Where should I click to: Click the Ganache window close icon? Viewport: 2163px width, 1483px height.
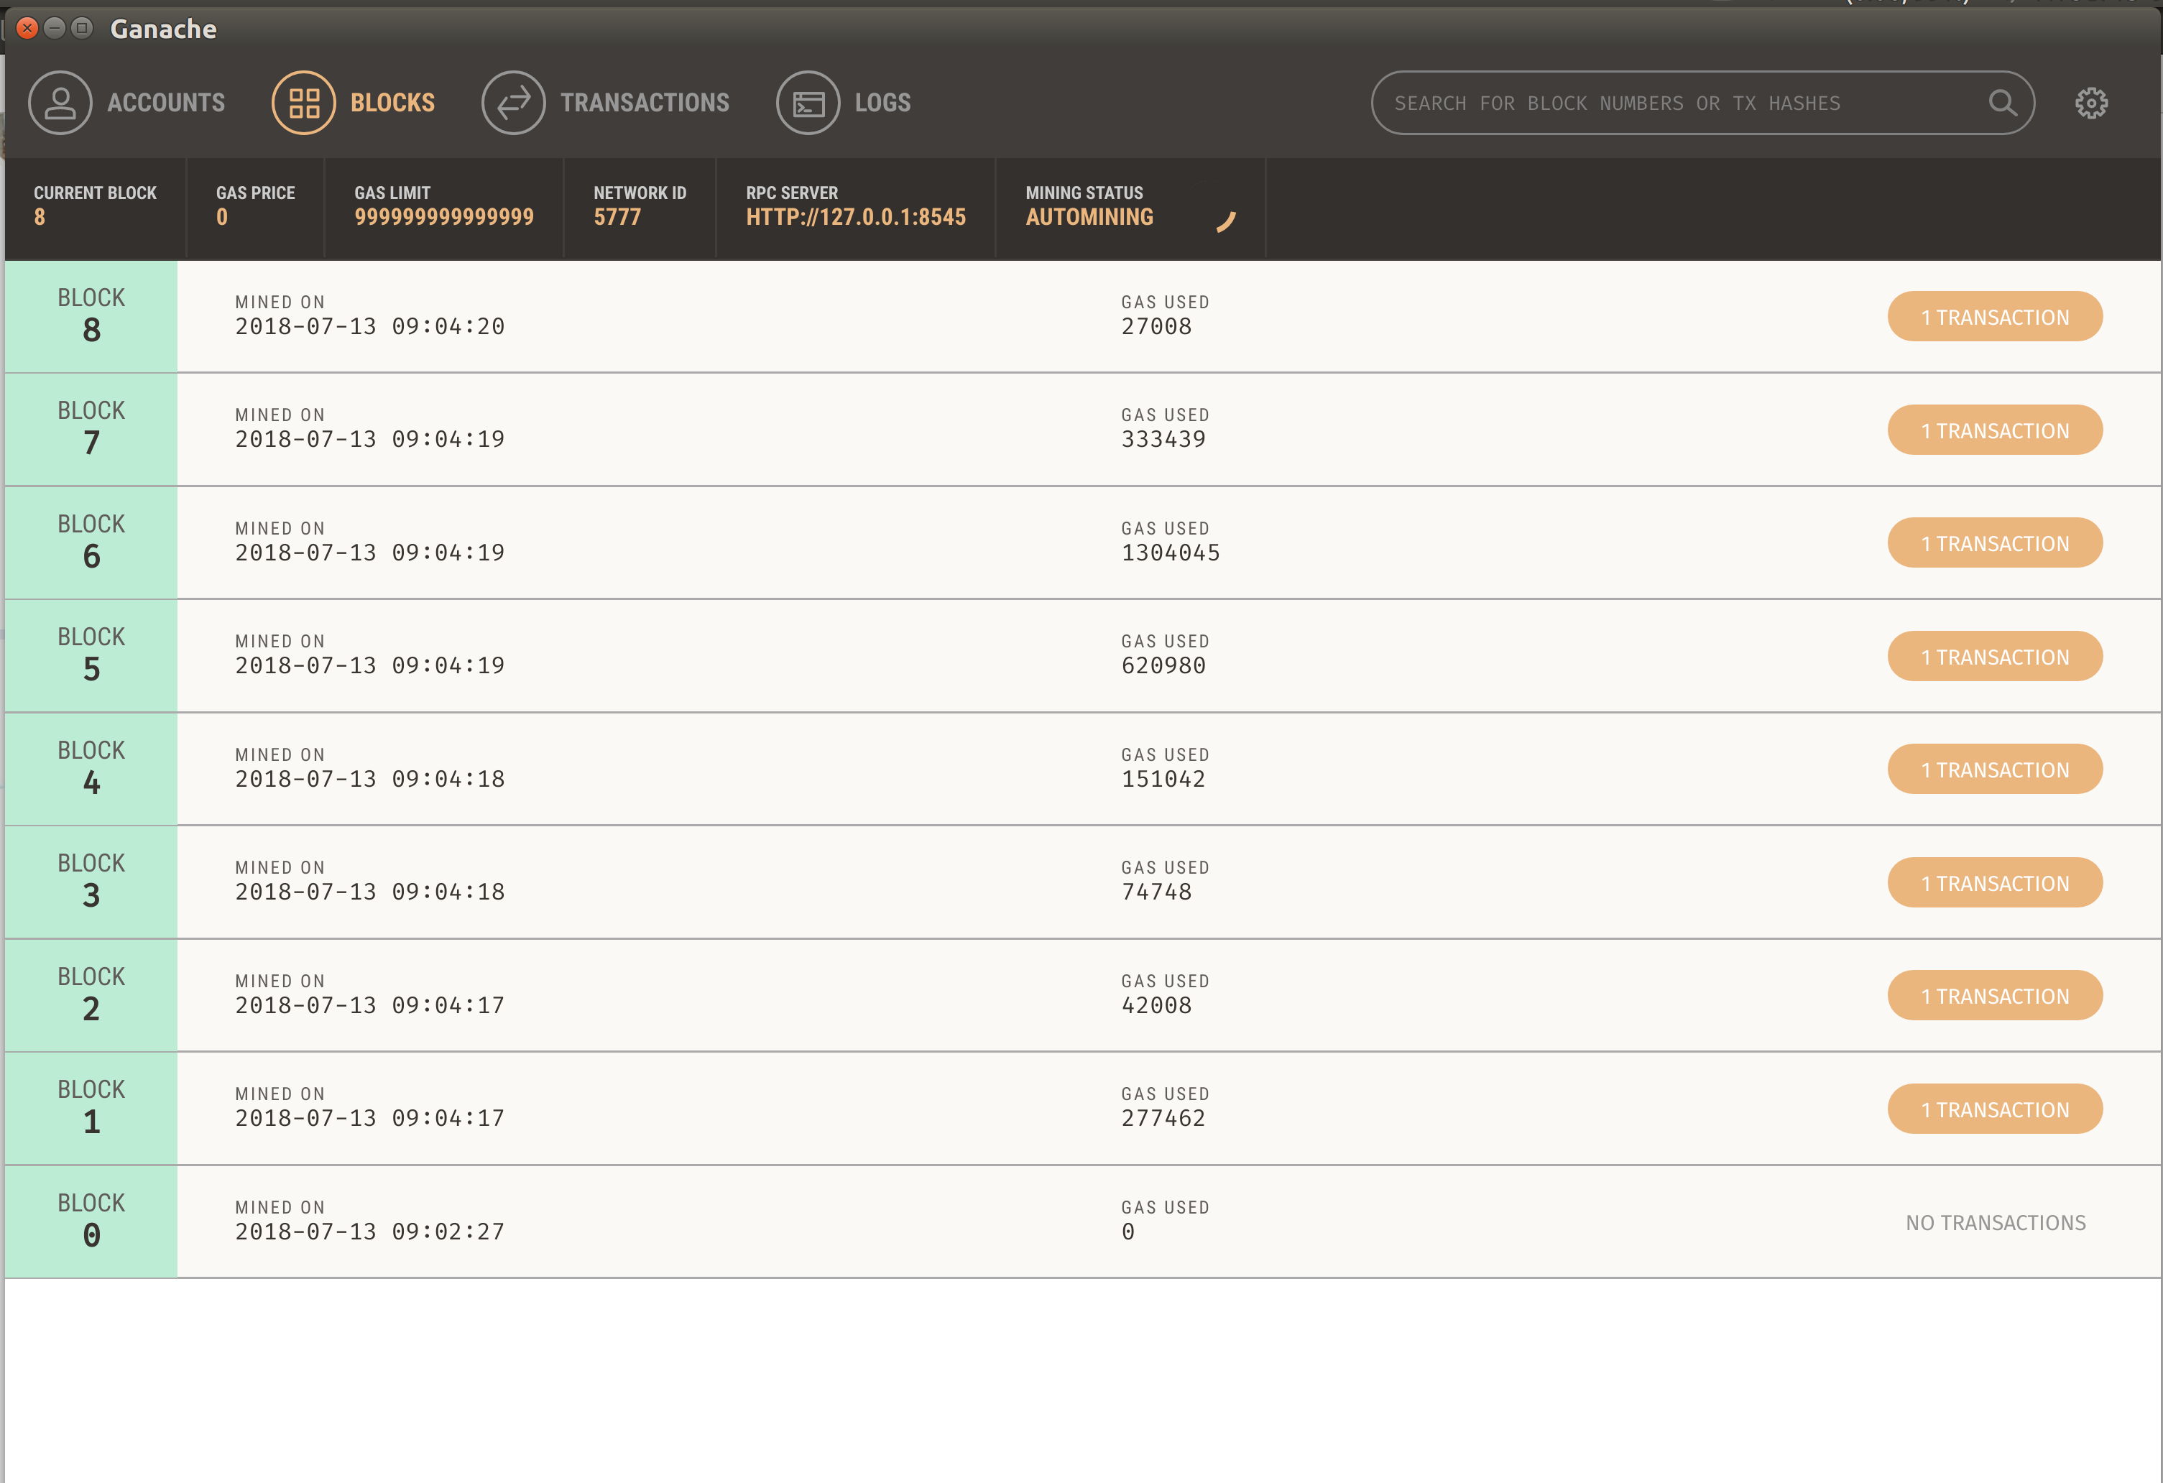point(27,28)
